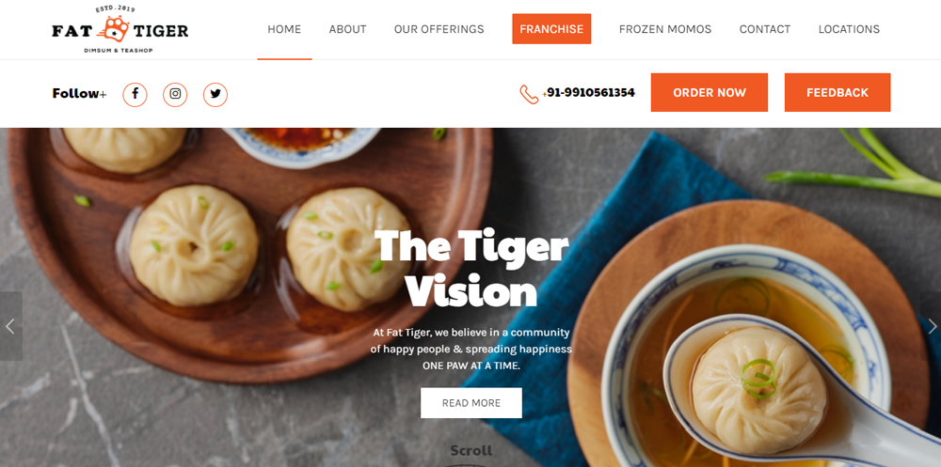
Task: Call the number +91-9910561354
Action: click(589, 93)
